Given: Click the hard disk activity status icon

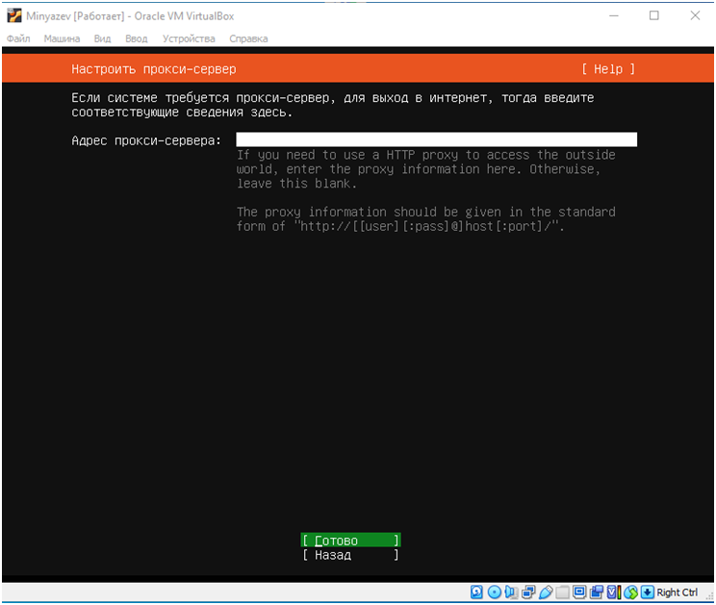Looking at the screenshot, I should click(476, 592).
